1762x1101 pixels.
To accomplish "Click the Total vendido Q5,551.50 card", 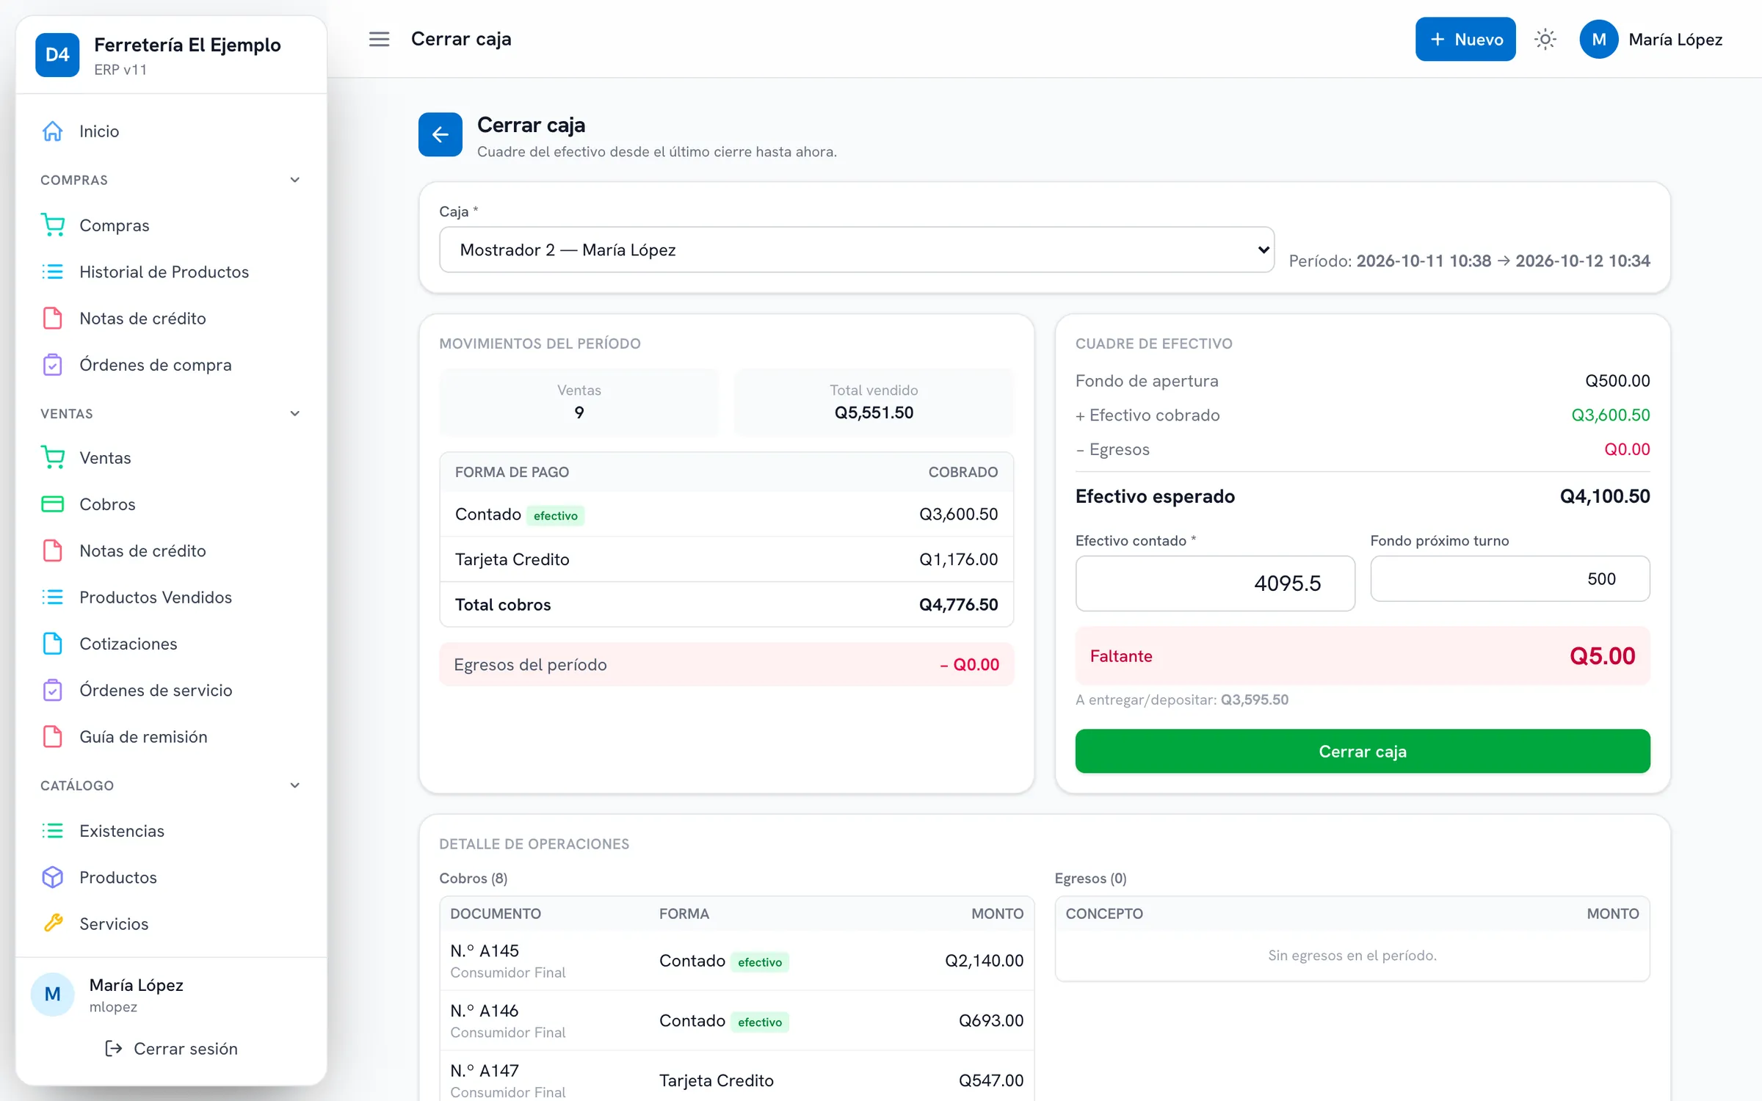I will point(873,402).
